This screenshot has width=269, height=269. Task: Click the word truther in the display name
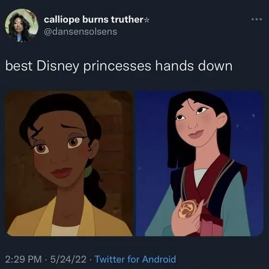[x=127, y=19]
